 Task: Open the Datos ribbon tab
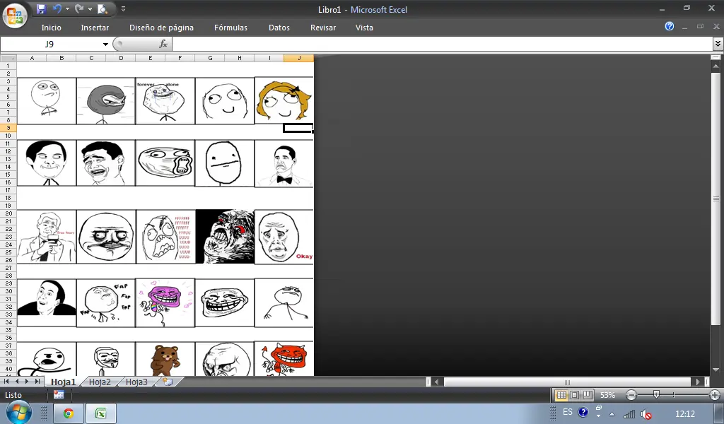[279, 28]
